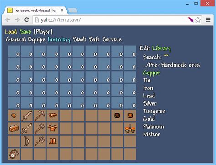Bookmark the page using the star icon

point(198,19)
